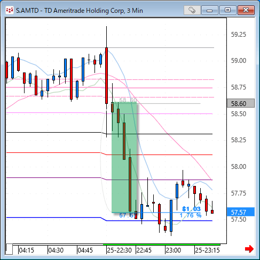Image resolution: width=260 pixels, height=260 pixels.
Task: Click the 58.00 price axis label
Action: point(239,167)
